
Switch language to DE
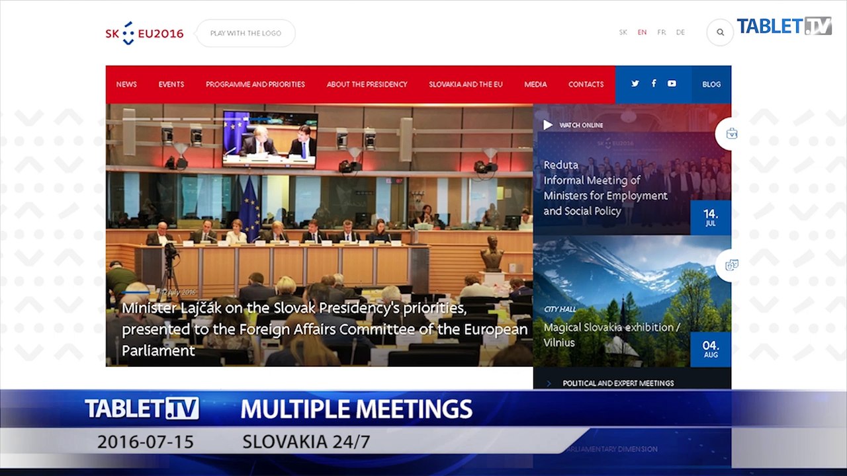[x=680, y=32]
